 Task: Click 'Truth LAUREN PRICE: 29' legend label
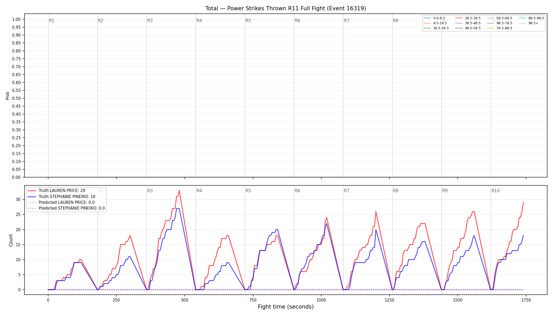pos(62,191)
